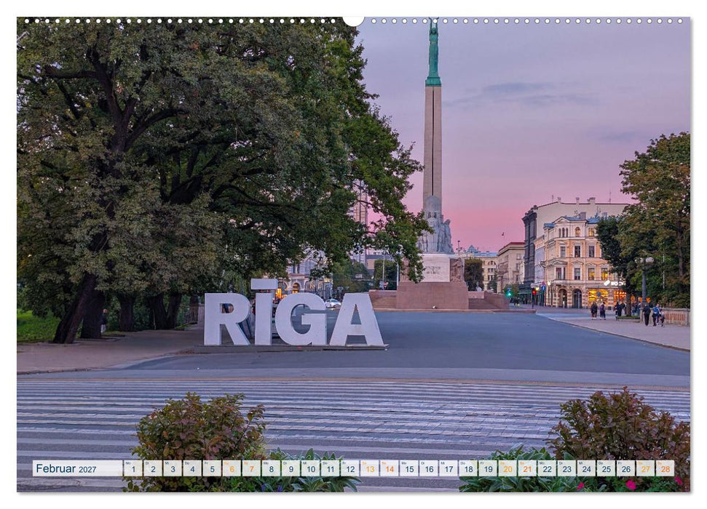Pick date cell number 10
Viewport: 707px width, 509px height.
(311, 468)
